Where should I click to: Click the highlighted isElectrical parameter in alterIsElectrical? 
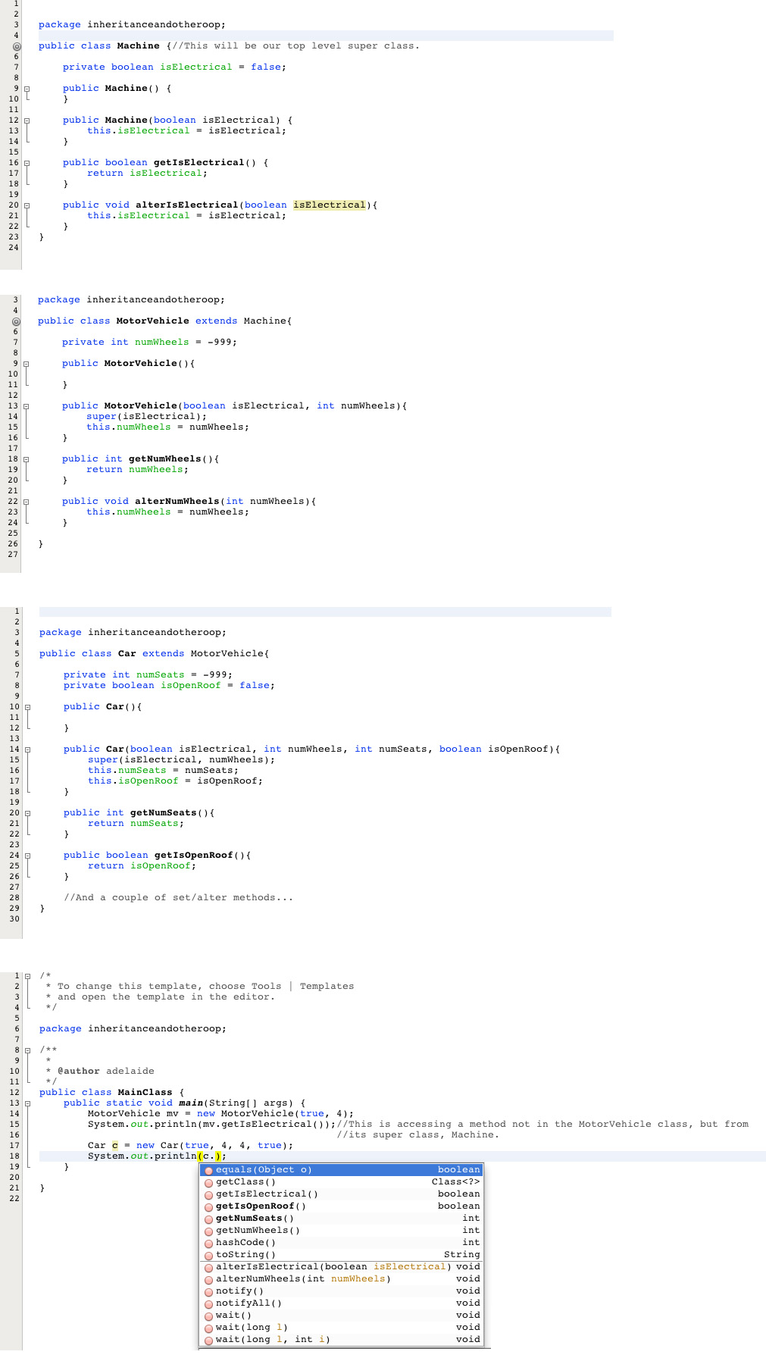click(330, 205)
